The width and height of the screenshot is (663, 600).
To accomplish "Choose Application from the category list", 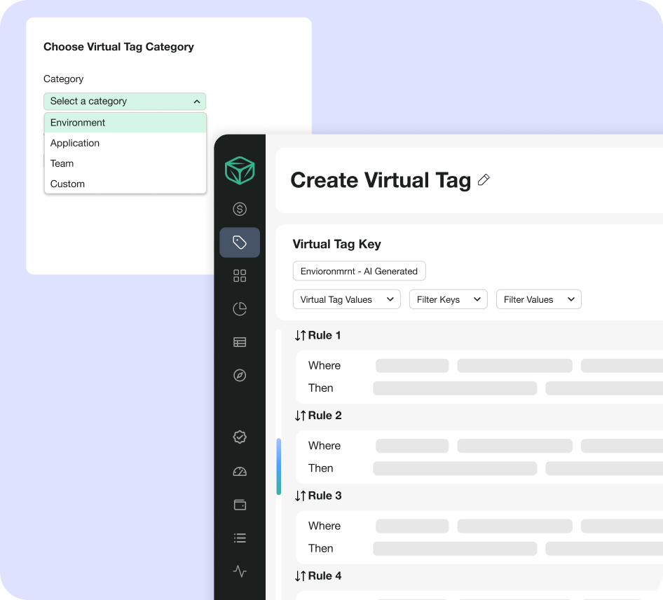I will (x=75, y=143).
